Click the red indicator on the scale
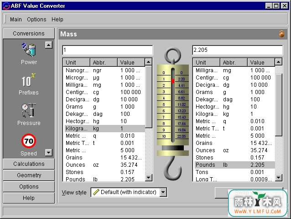Image resolution: width=291 pixels, height=219 pixels. [x=173, y=81]
